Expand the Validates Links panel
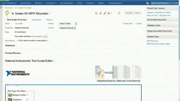Image resolution: width=180 pixels, height=101 pixels. pyautogui.click(x=162, y=26)
